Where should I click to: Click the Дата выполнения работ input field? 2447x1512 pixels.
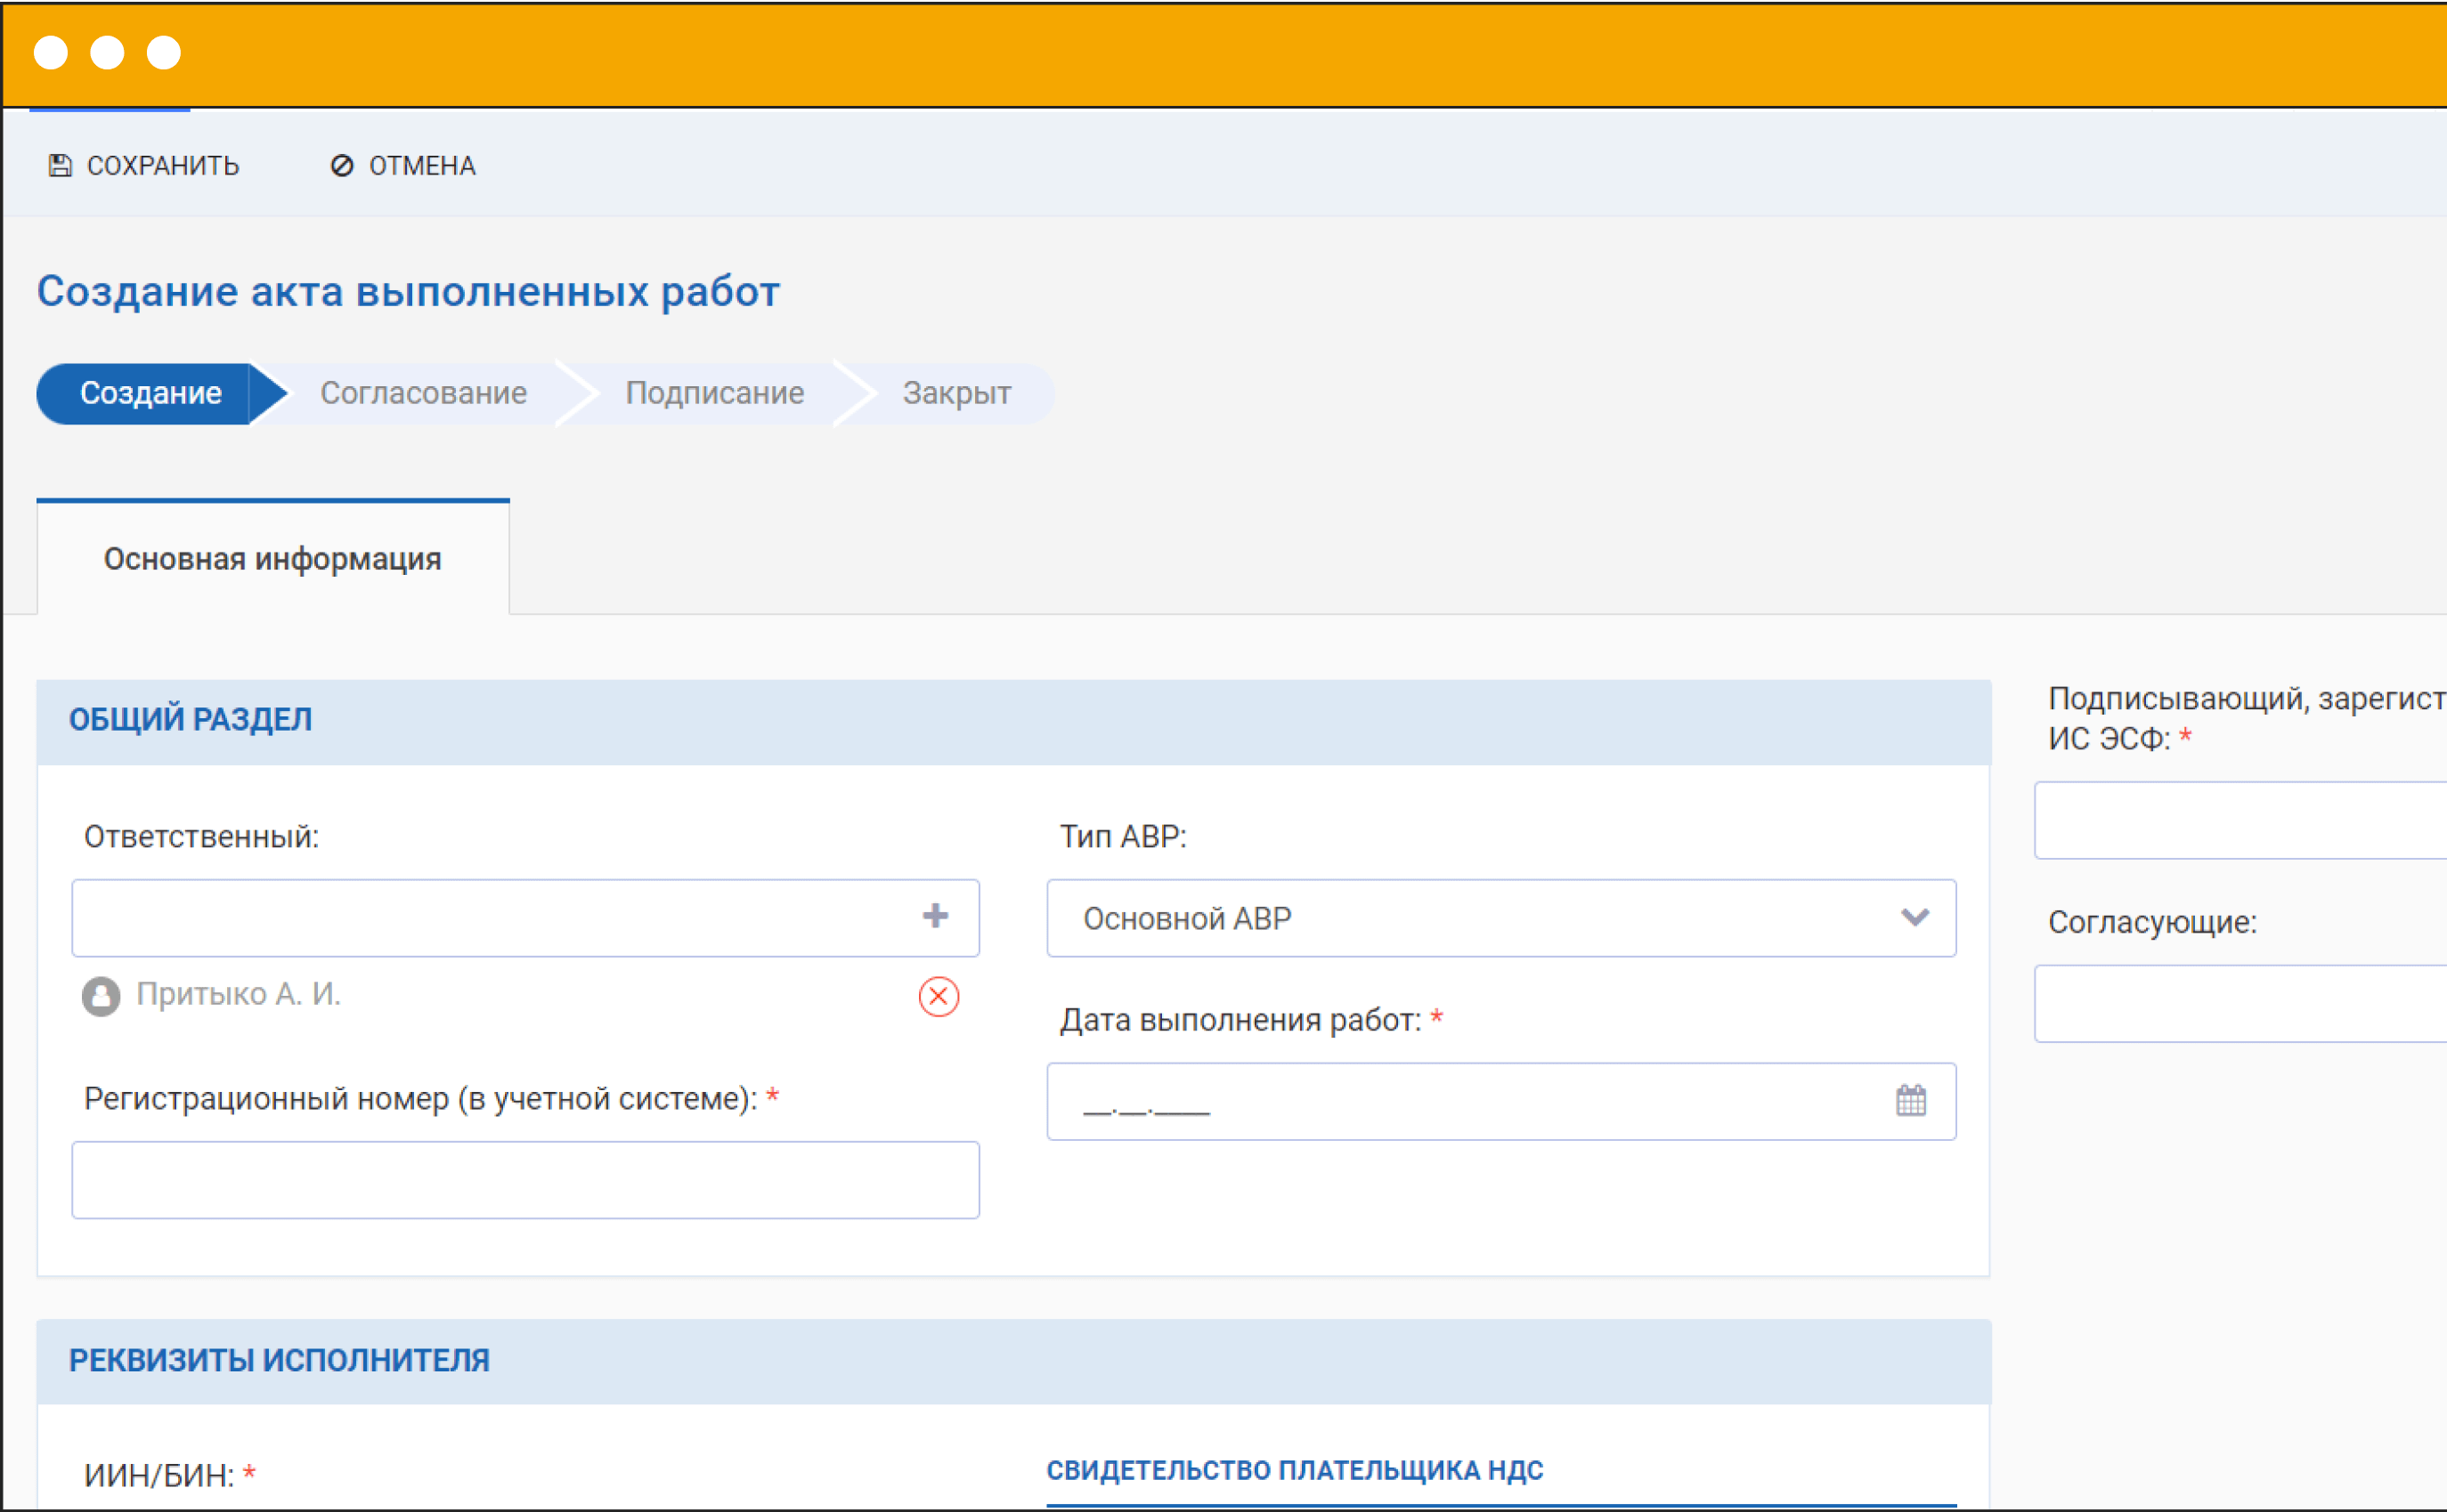click(1500, 1101)
